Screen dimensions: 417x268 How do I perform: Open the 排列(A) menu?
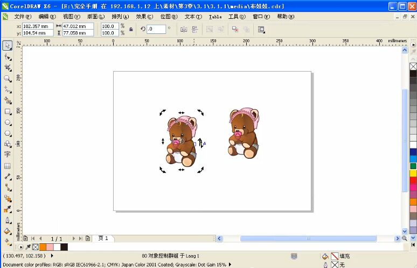[x=120, y=17]
